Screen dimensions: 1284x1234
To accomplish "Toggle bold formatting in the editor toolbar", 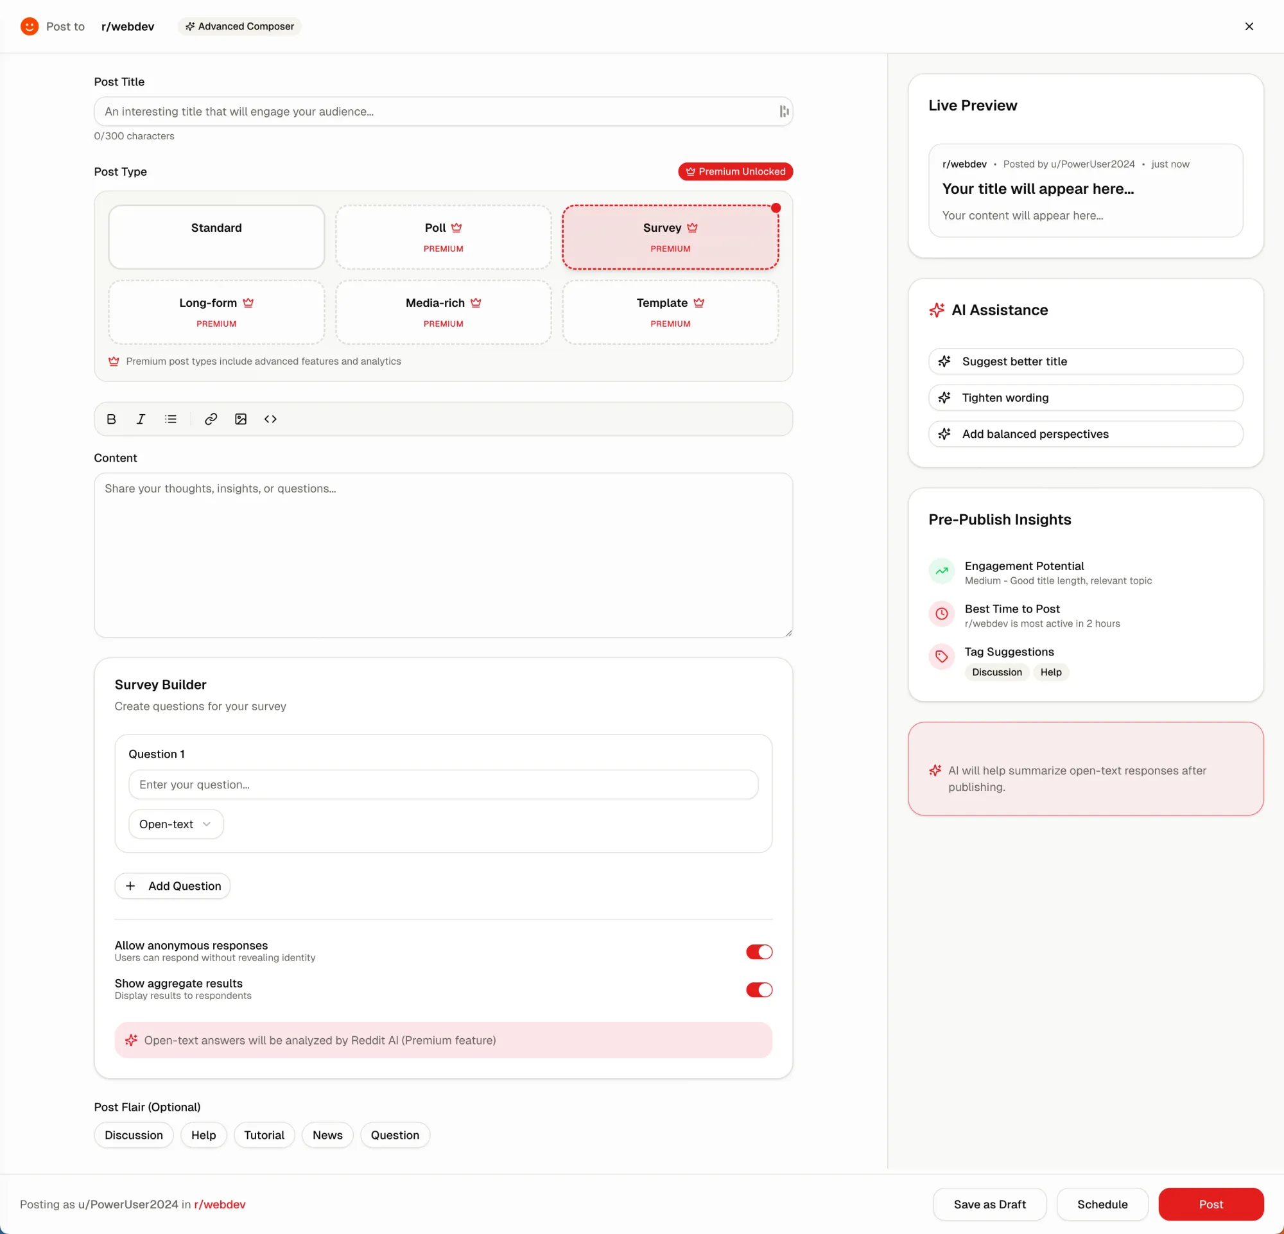I will point(111,419).
